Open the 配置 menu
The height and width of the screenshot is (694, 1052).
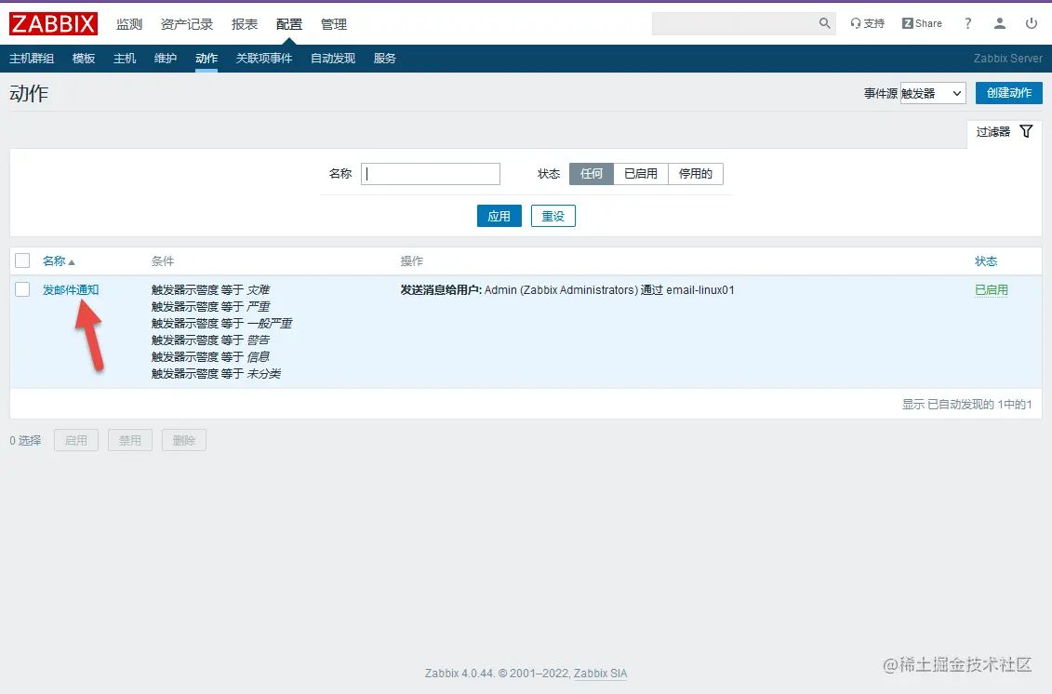click(x=289, y=24)
